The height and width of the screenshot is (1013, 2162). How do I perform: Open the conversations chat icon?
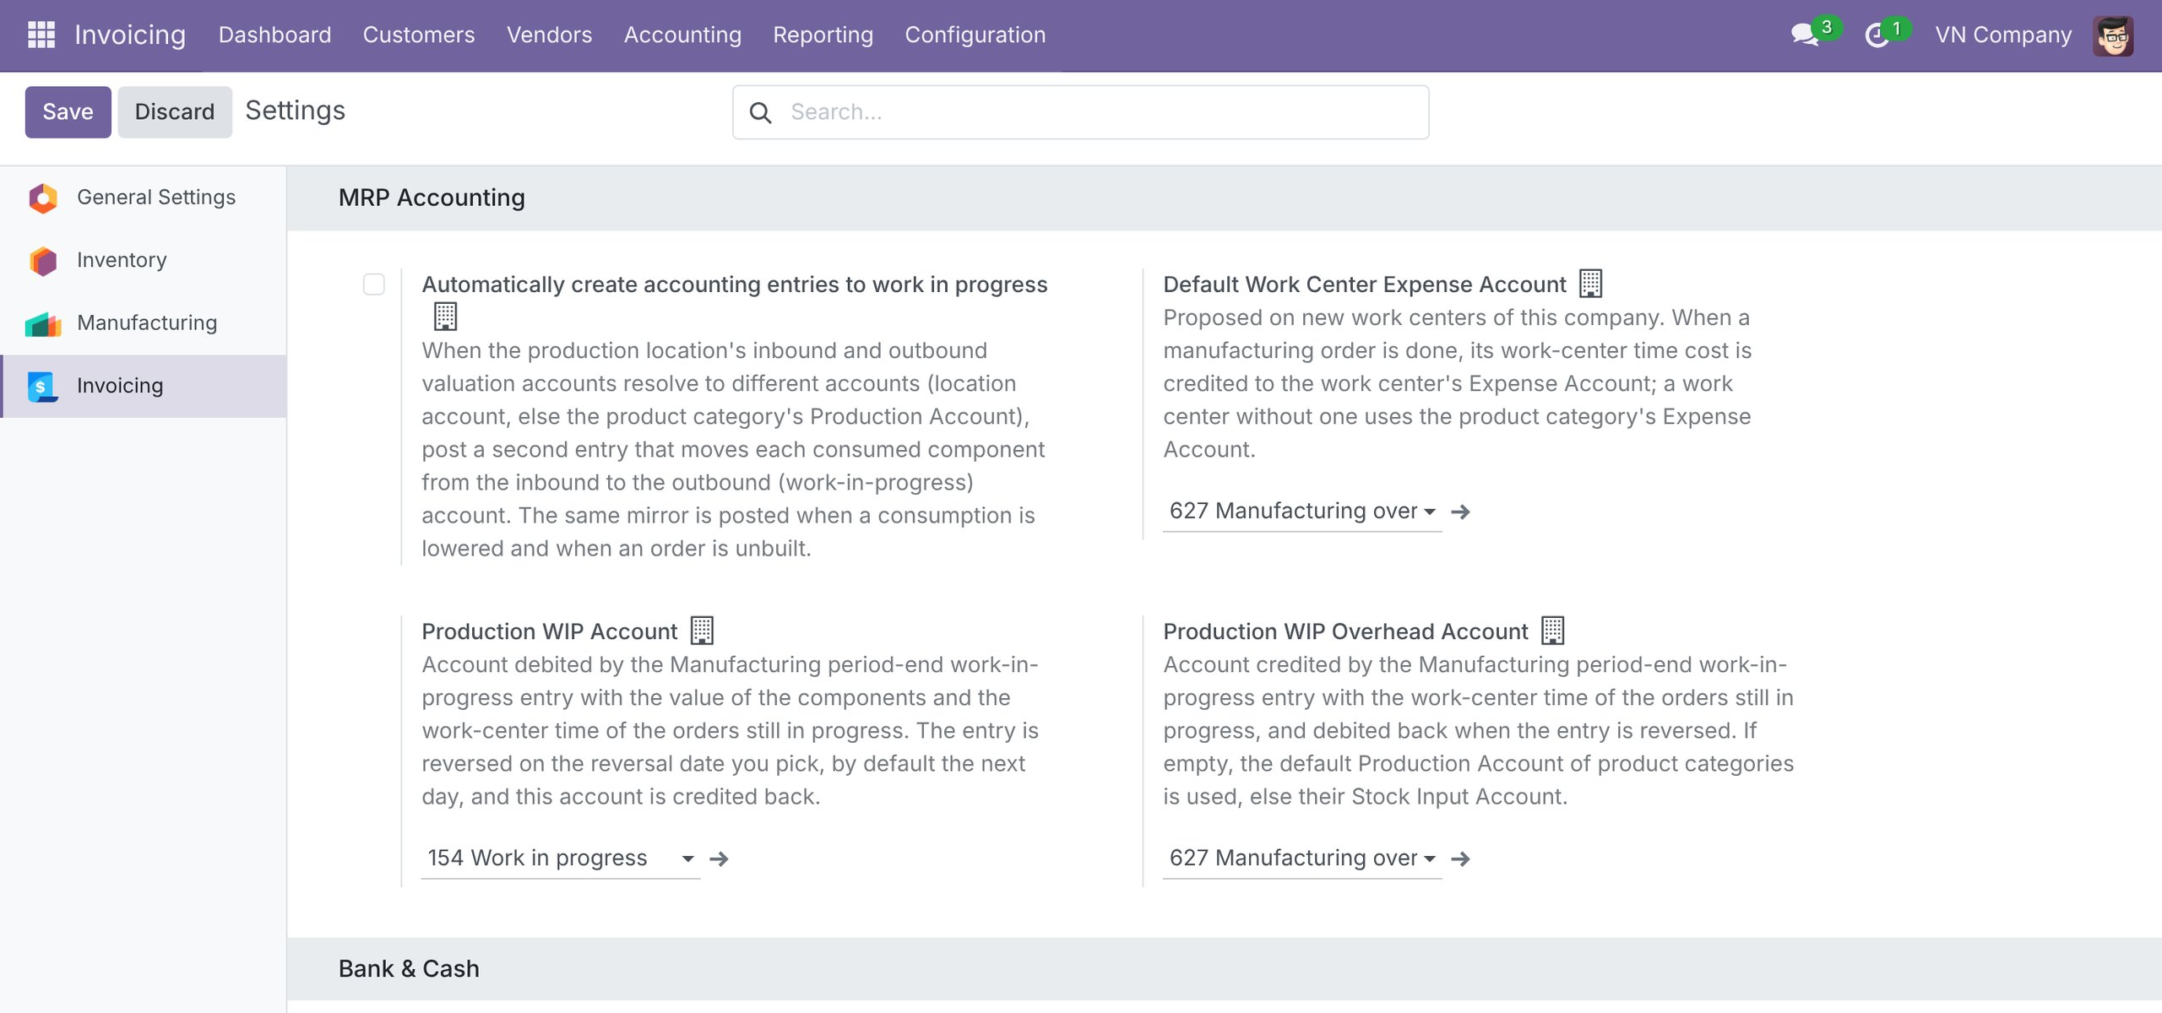[x=1806, y=35]
